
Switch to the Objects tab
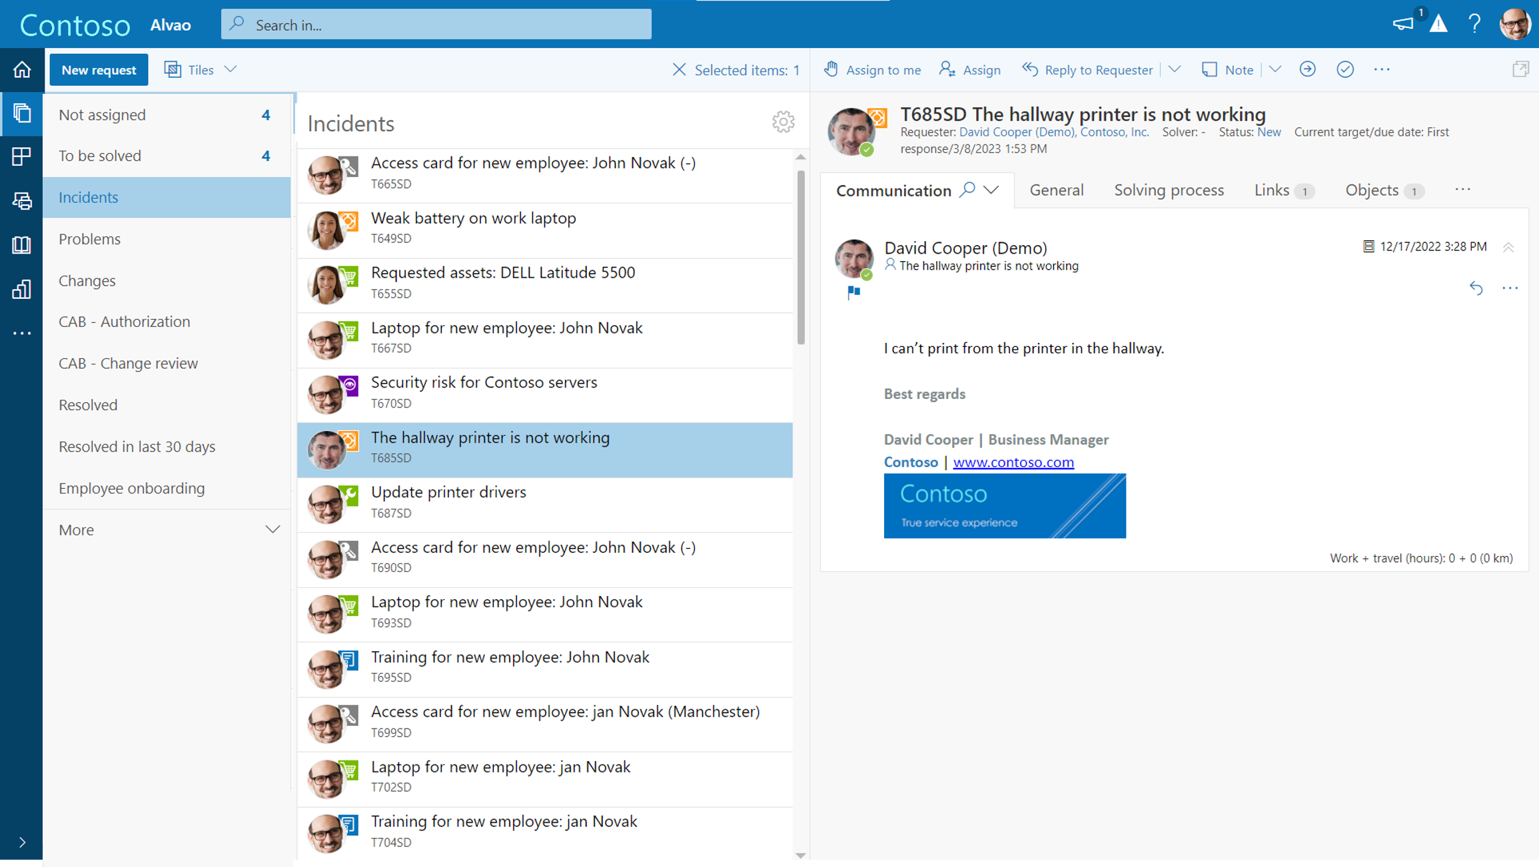tap(1373, 190)
